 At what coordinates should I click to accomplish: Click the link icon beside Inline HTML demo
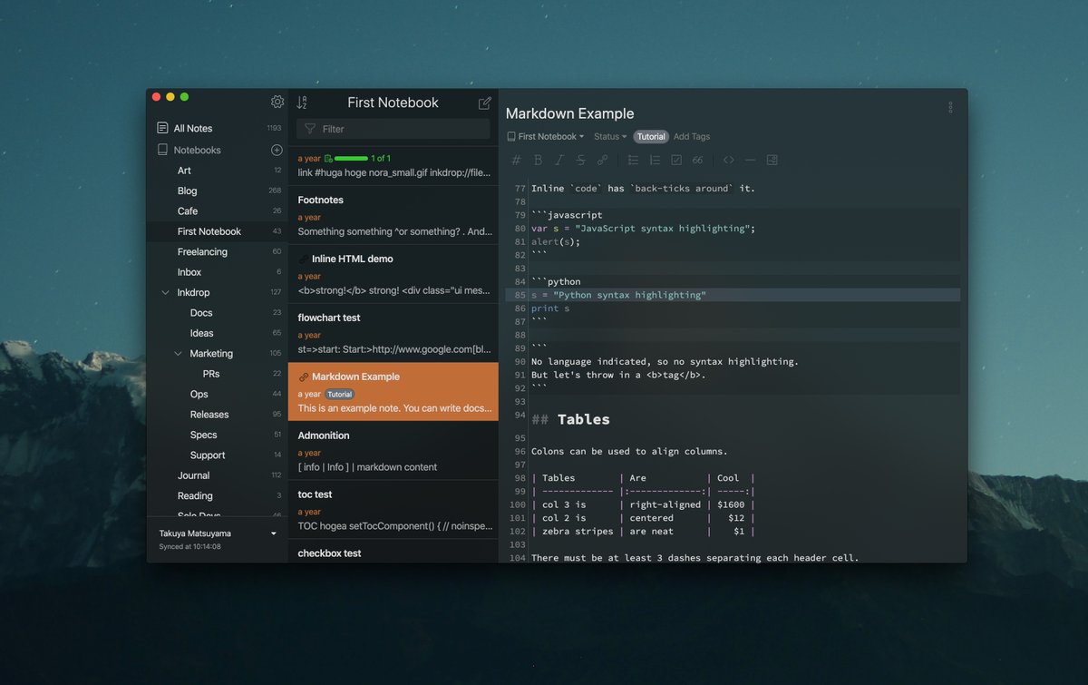pyautogui.click(x=303, y=259)
